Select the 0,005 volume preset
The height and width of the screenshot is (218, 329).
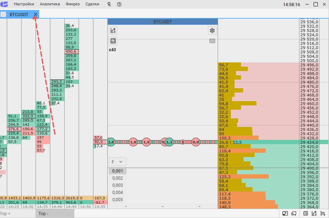(117, 200)
